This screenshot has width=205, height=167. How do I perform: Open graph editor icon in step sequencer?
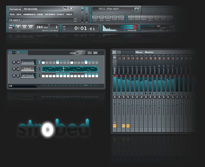pyautogui.click(x=90, y=53)
